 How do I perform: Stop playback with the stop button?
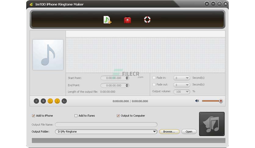click(43, 101)
